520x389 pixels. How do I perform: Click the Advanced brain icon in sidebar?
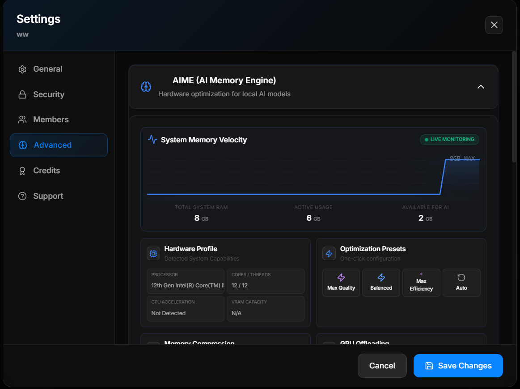pos(22,145)
